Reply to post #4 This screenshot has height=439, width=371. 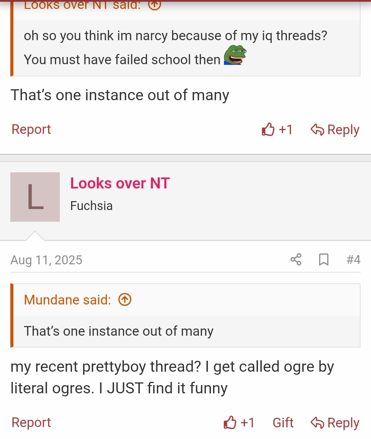pyautogui.click(x=335, y=423)
